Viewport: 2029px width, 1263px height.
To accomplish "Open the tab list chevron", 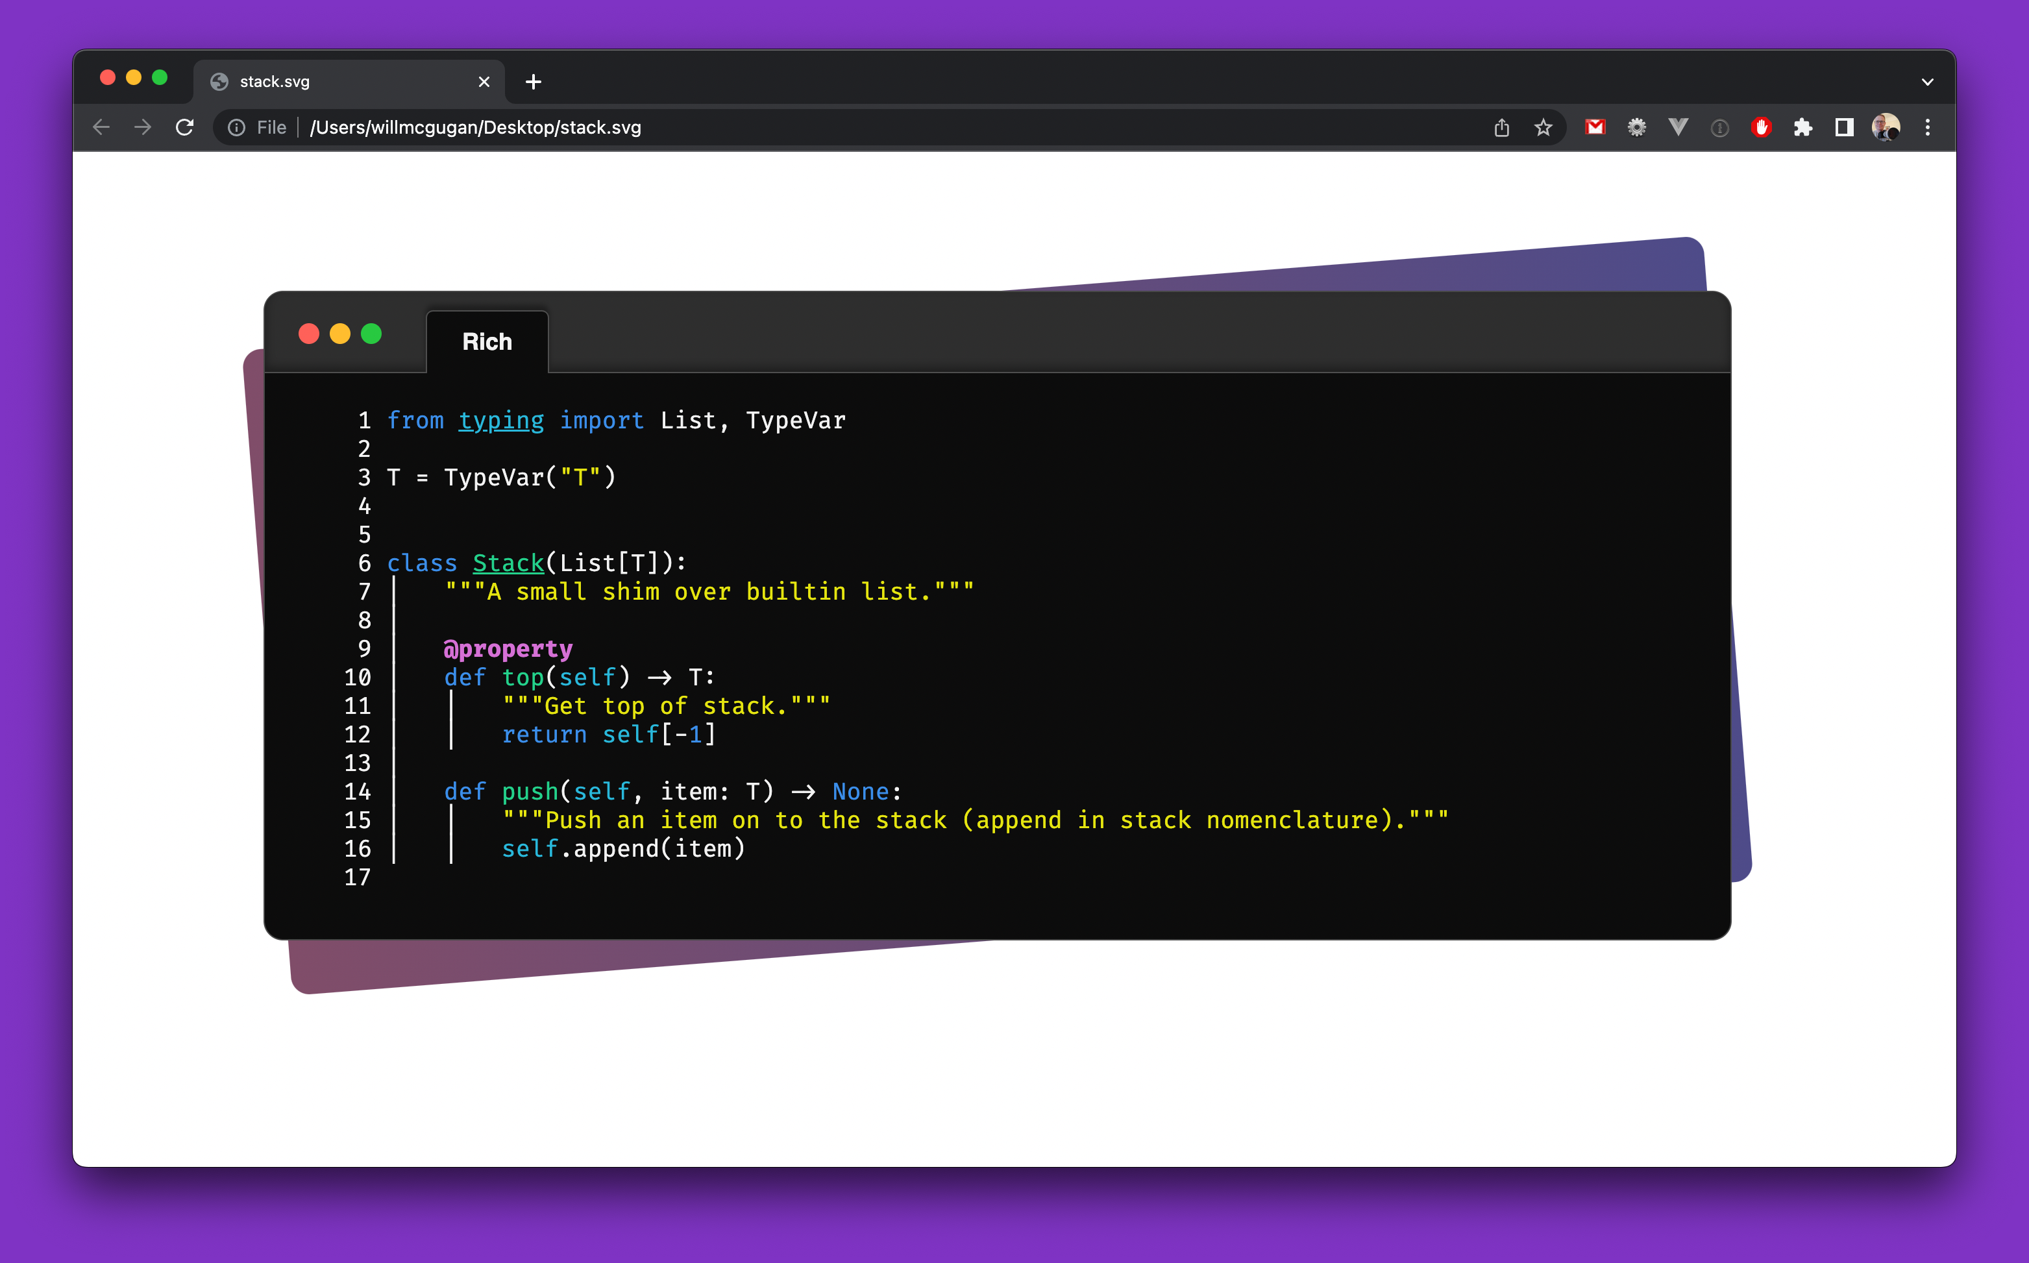I will [x=1927, y=81].
